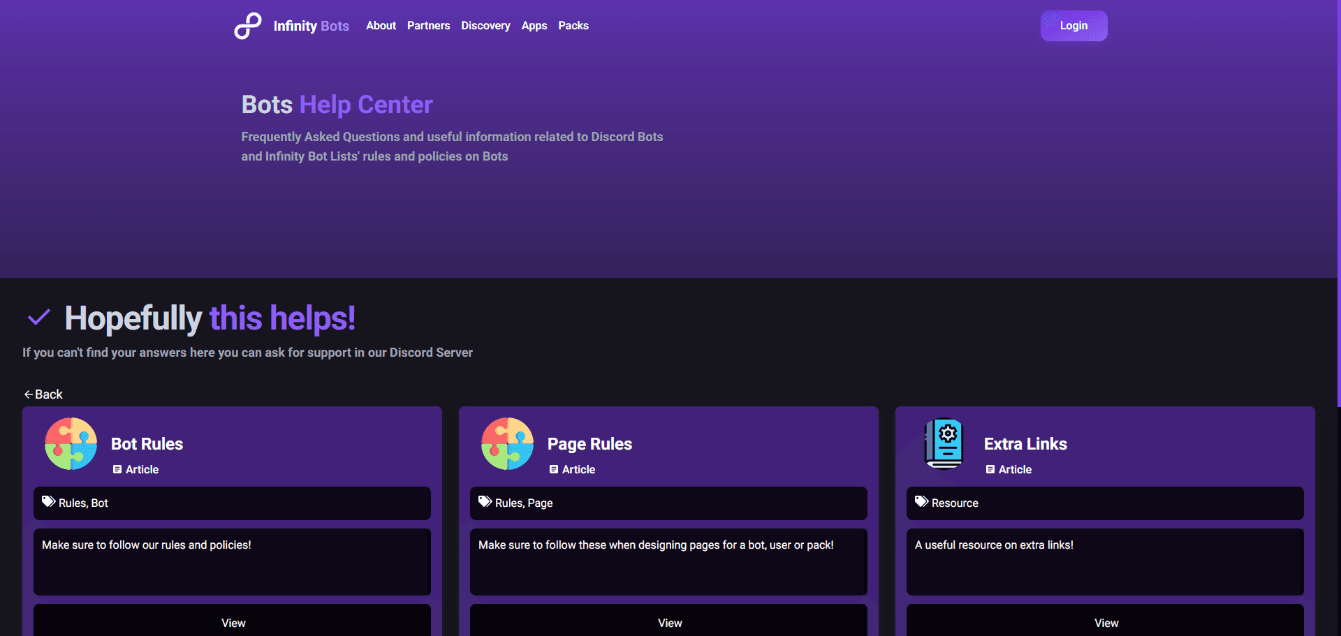Click the tag icon next to Rules, Bot
Viewport: 1341px width, 636px height.
(x=48, y=502)
